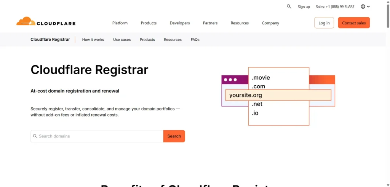Open FAQs in the sub-navigation

(195, 40)
